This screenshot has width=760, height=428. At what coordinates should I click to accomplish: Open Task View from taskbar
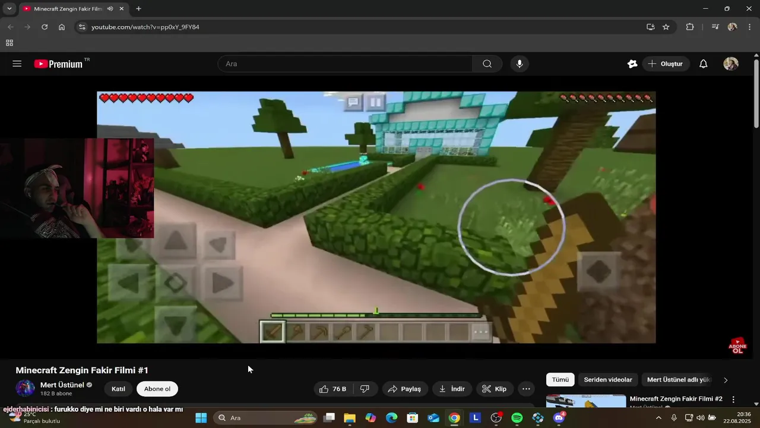click(x=329, y=418)
